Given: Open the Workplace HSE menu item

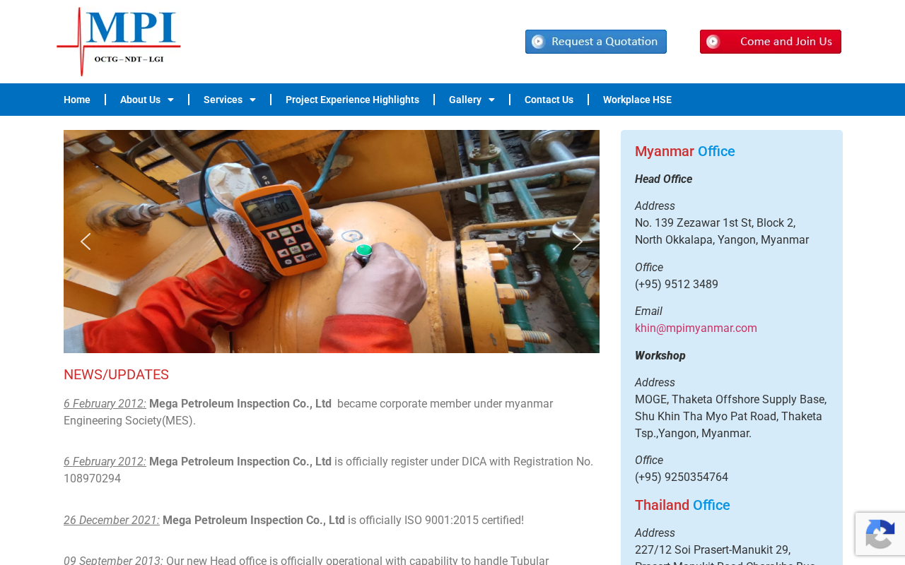Looking at the screenshot, I should point(637,100).
